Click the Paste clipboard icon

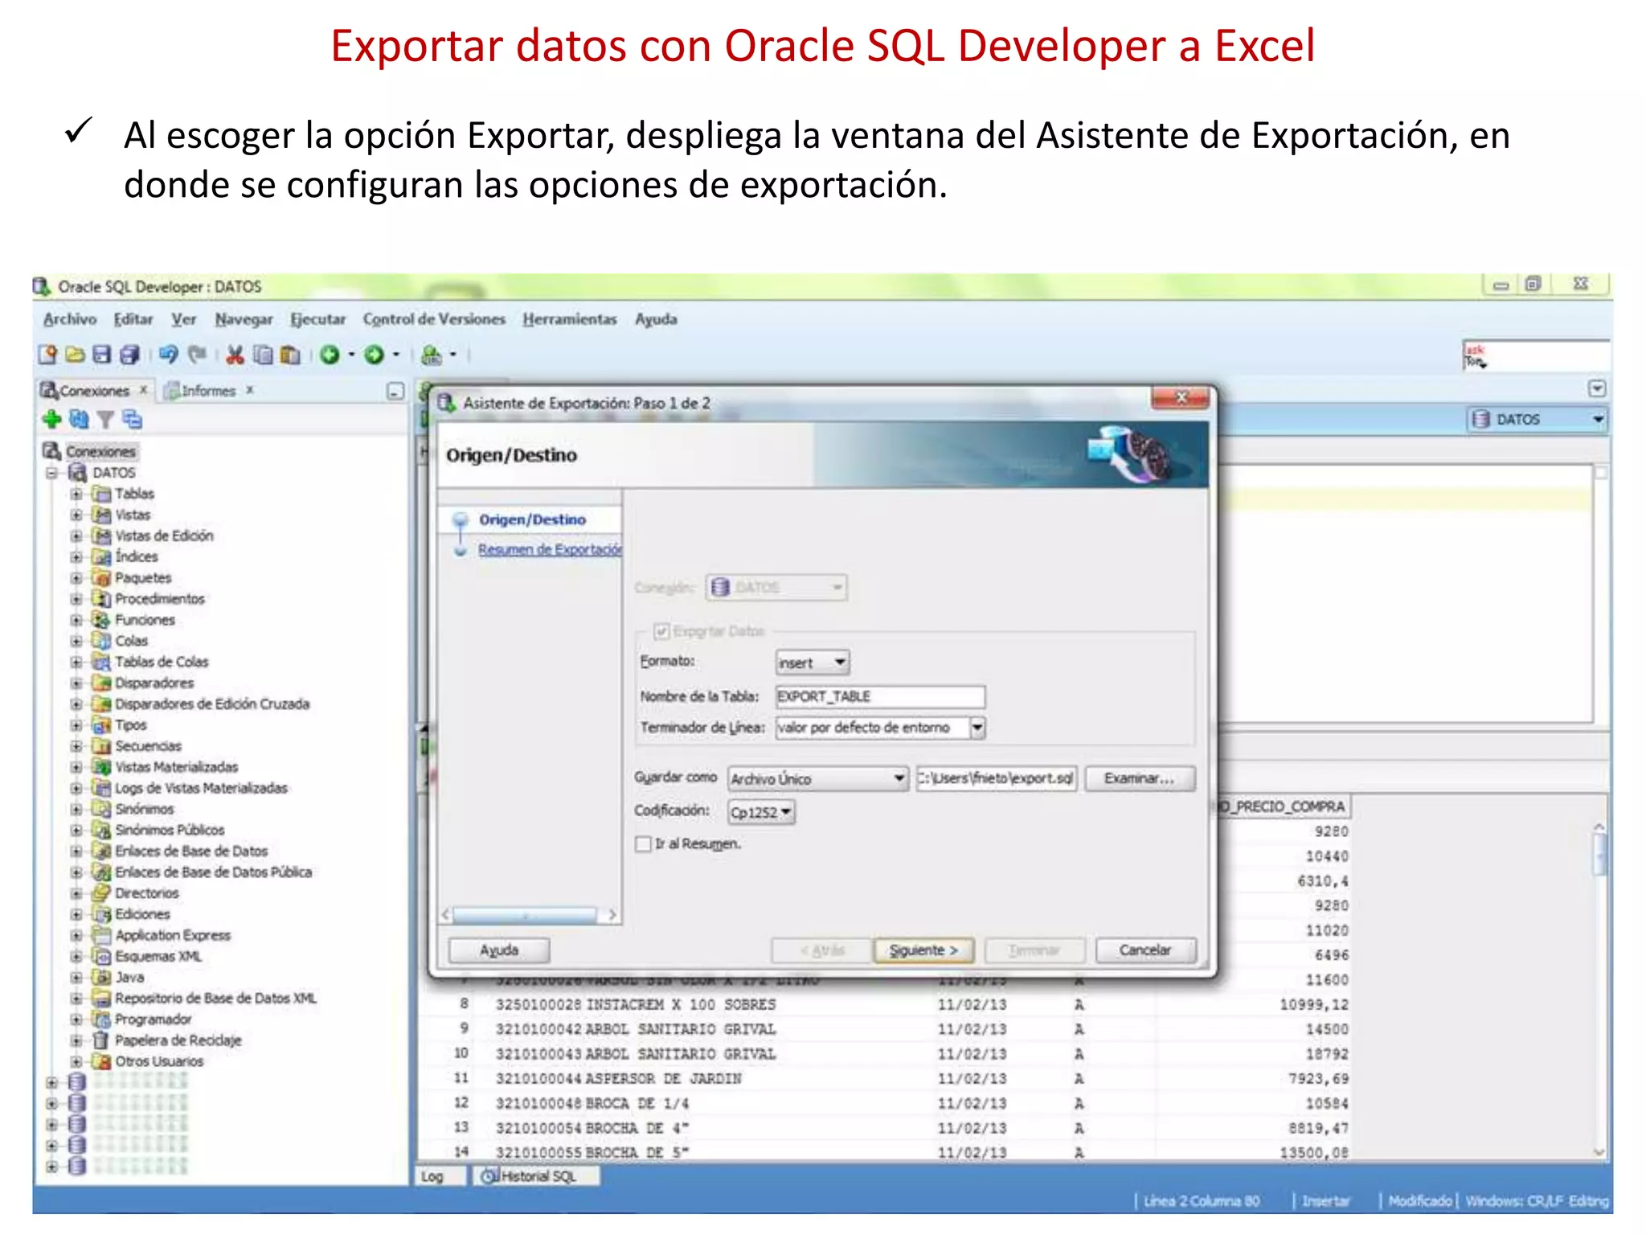coord(290,355)
